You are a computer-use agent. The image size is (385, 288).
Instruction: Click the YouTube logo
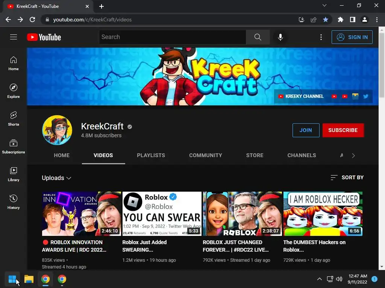[x=44, y=37]
